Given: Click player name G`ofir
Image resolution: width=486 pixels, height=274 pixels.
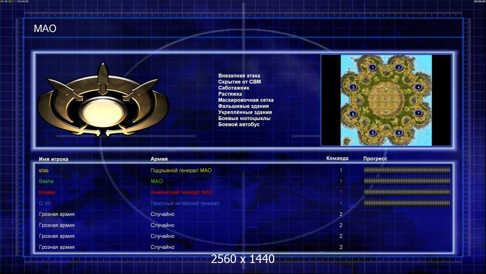Looking at the screenshot, I should pyautogui.click(x=45, y=203).
